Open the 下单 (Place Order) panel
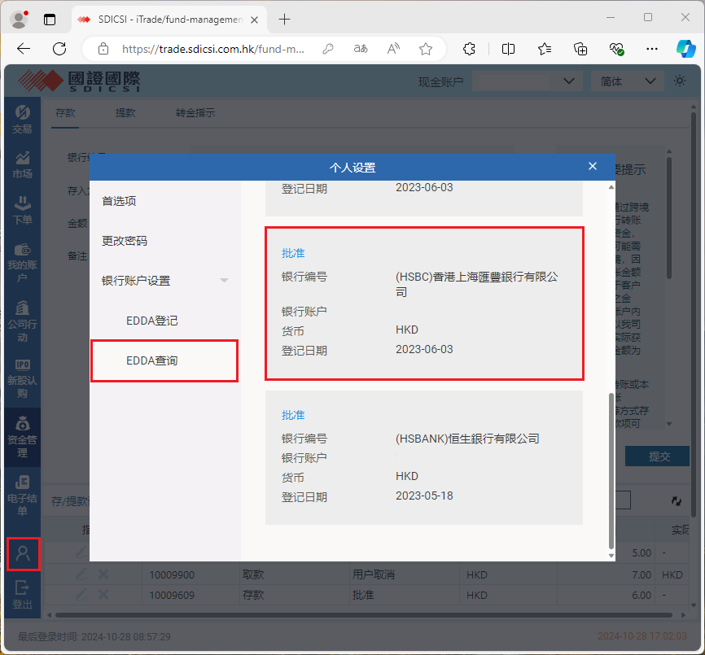The image size is (705, 655). point(22,210)
